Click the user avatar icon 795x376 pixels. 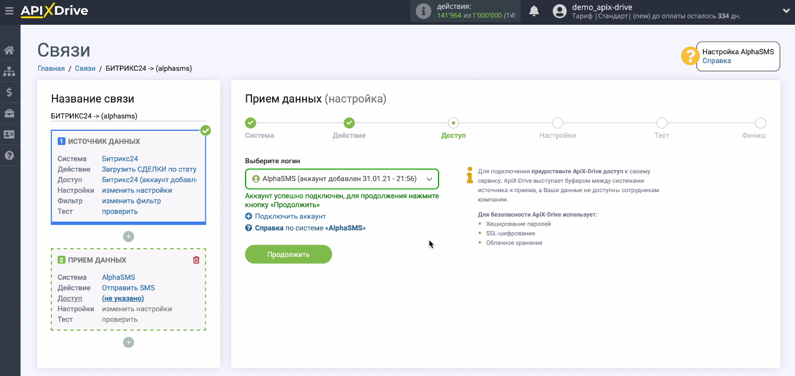click(560, 11)
